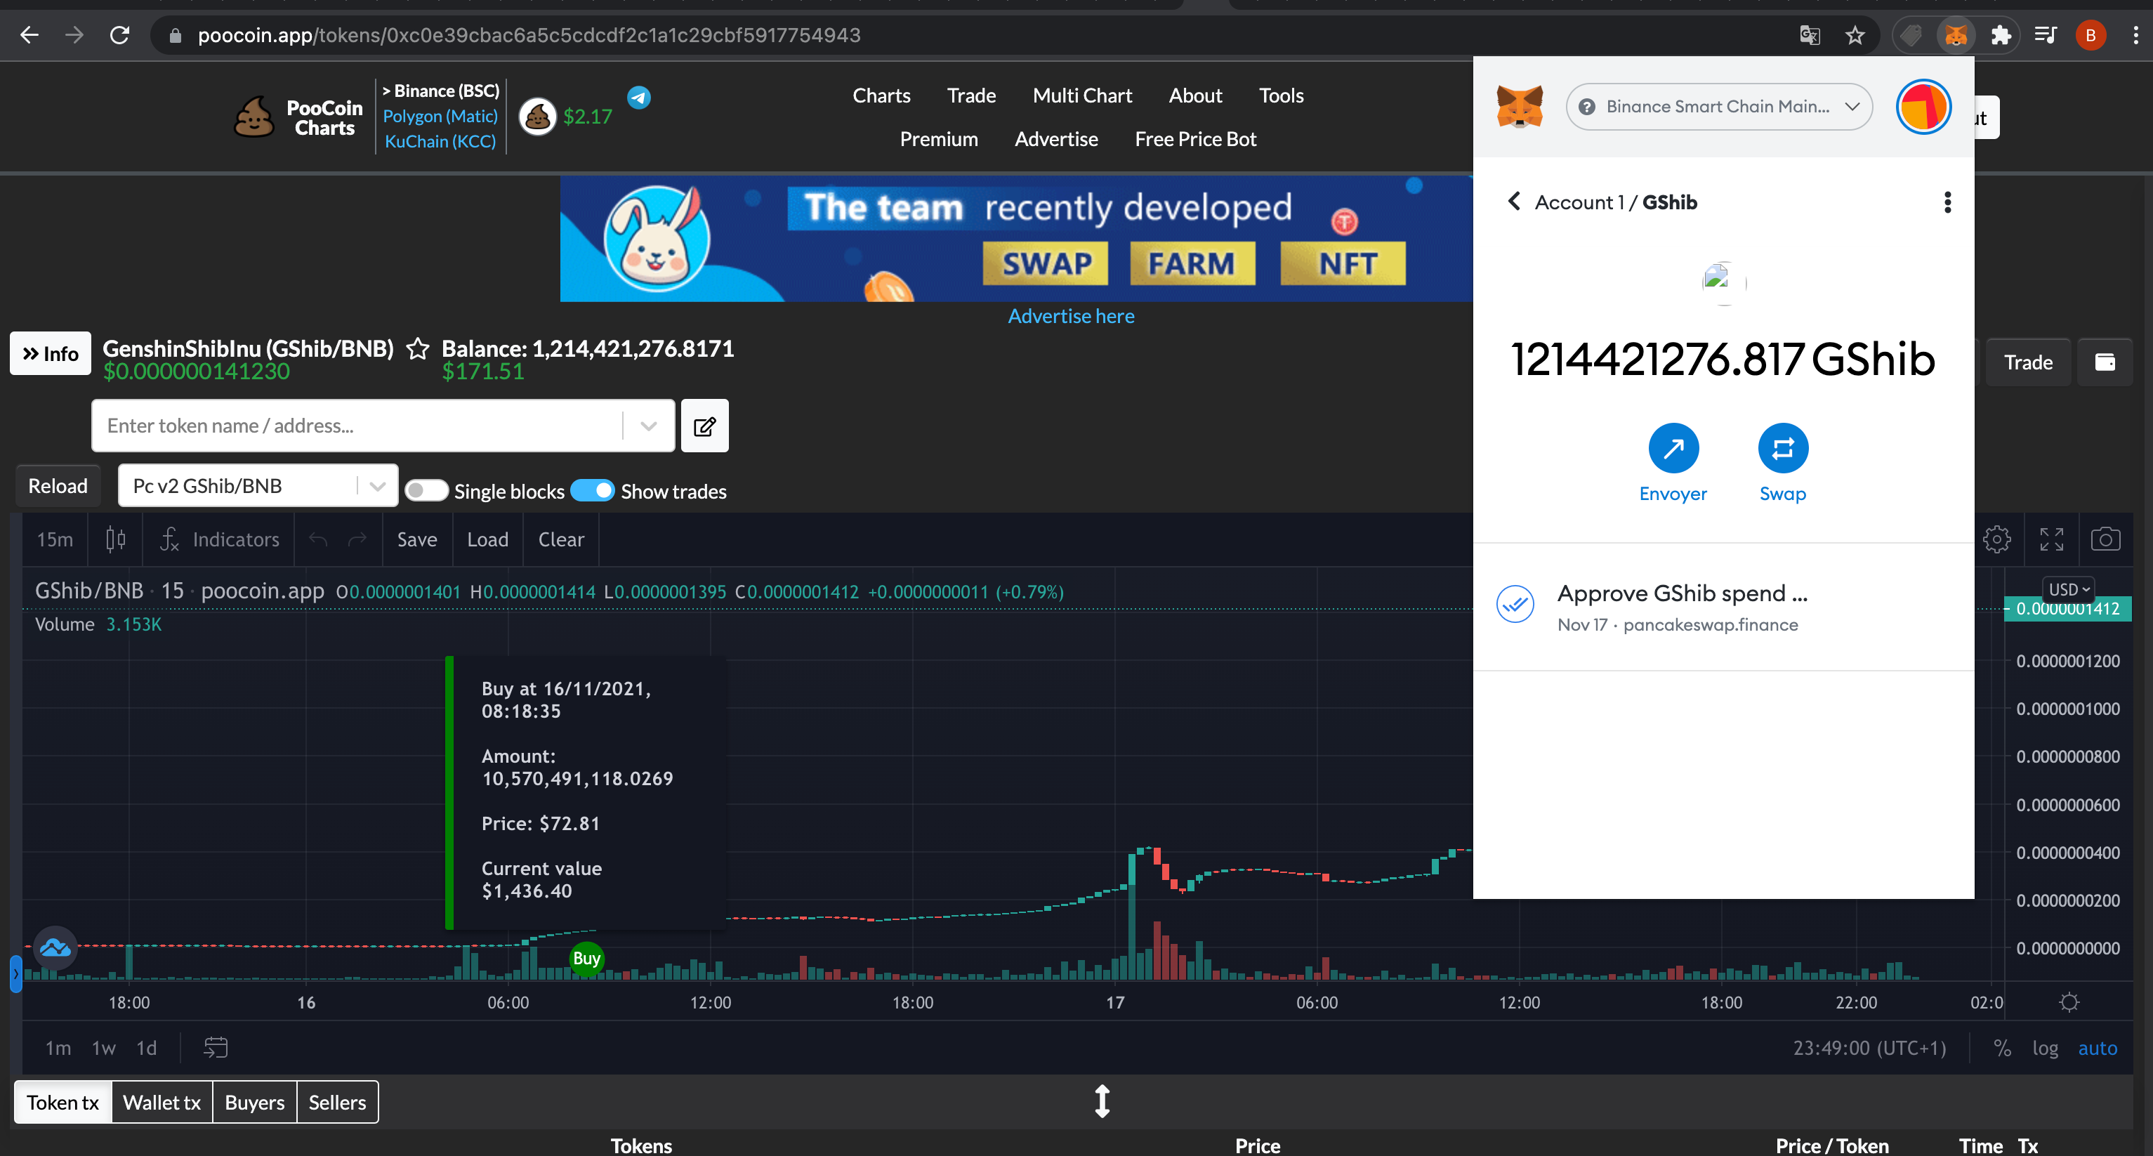Click the MetaMask Swap icon

click(x=1782, y=449)
